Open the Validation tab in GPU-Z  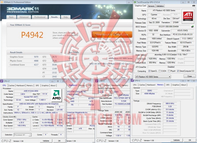point(160,6)
